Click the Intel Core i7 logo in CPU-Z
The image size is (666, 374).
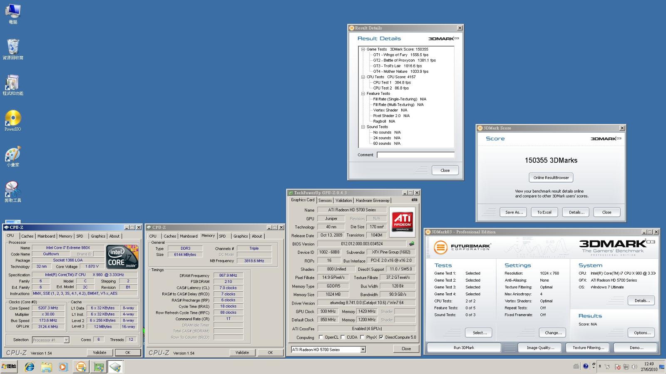click(x=122, y=257)
